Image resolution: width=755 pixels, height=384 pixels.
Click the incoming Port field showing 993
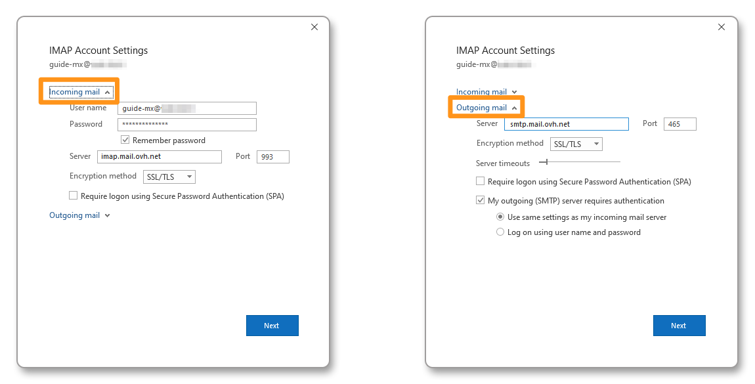(272, 157)
